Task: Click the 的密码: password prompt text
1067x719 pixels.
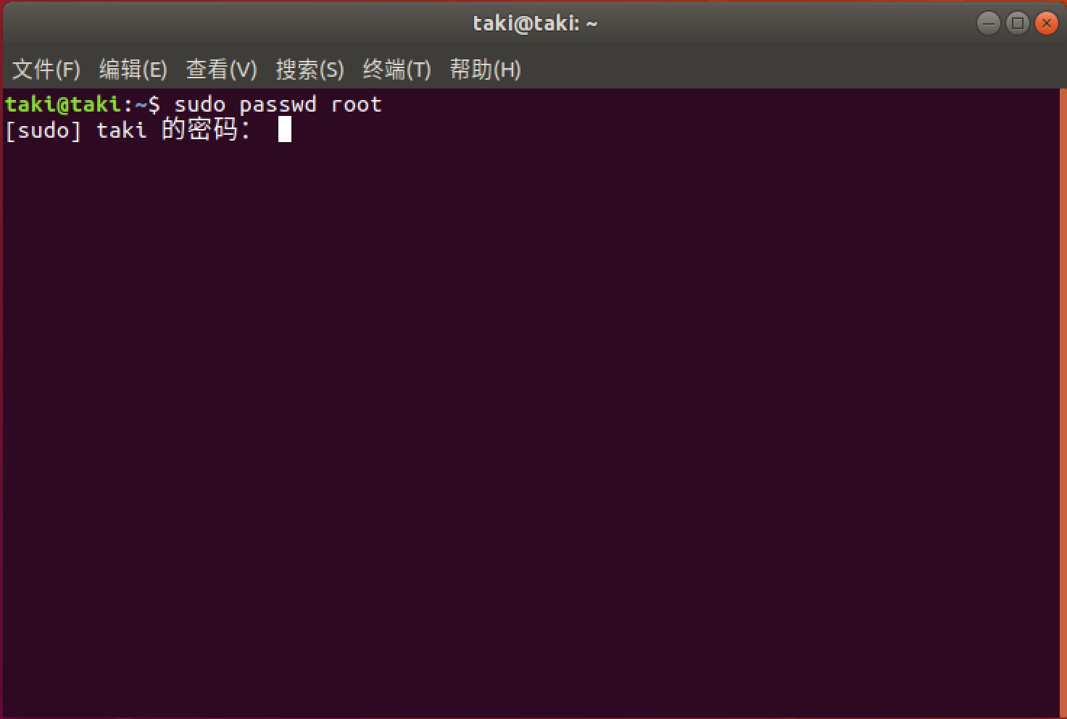Action: pos(206,130)
